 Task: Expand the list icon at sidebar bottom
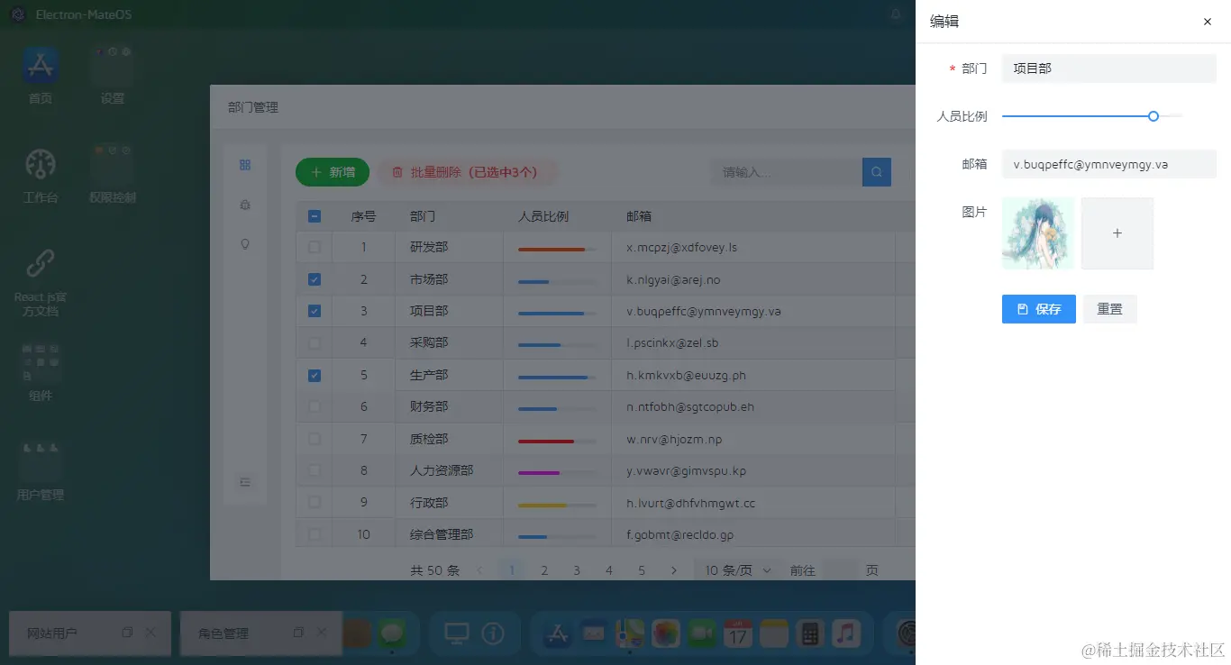244,482
